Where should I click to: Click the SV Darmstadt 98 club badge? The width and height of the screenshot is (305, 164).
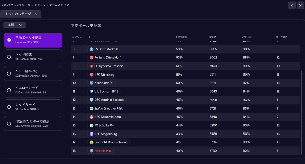(x=91, y=49)
